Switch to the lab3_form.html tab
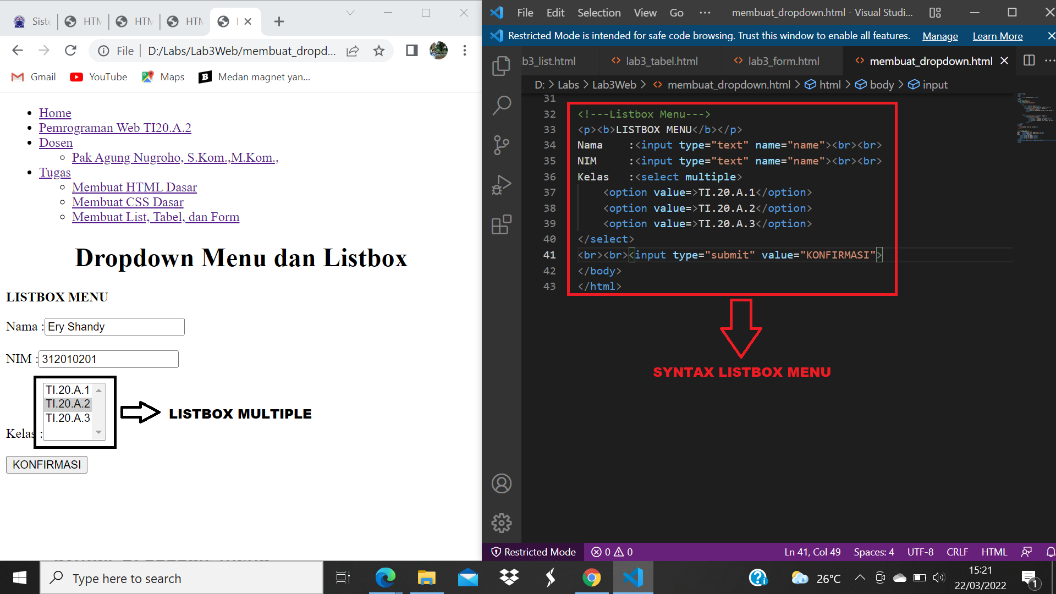1056x594 pixels. coord(783,61)
